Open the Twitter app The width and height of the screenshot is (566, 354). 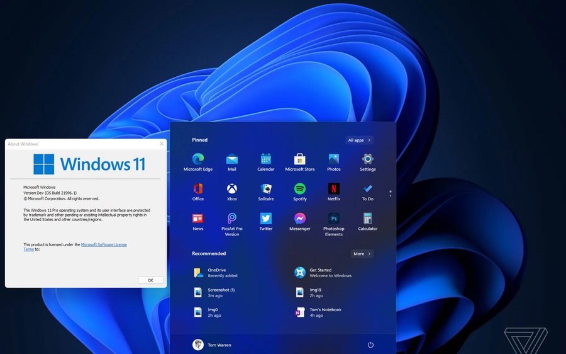pyautogui.click(x=265, y=222)
